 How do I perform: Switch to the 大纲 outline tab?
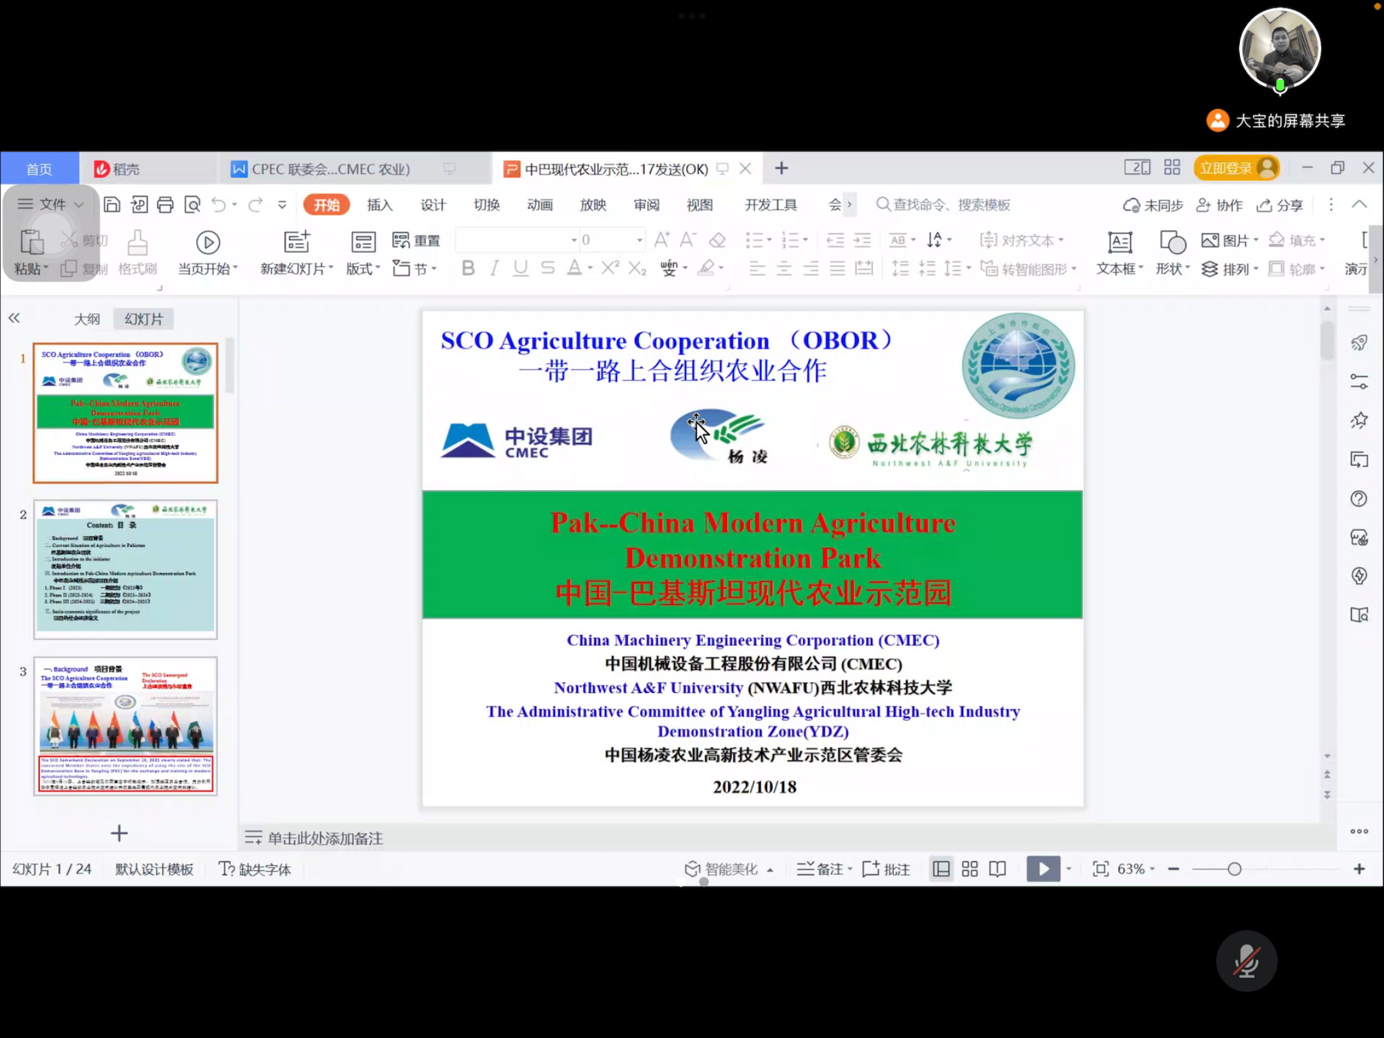coord(87,318)
